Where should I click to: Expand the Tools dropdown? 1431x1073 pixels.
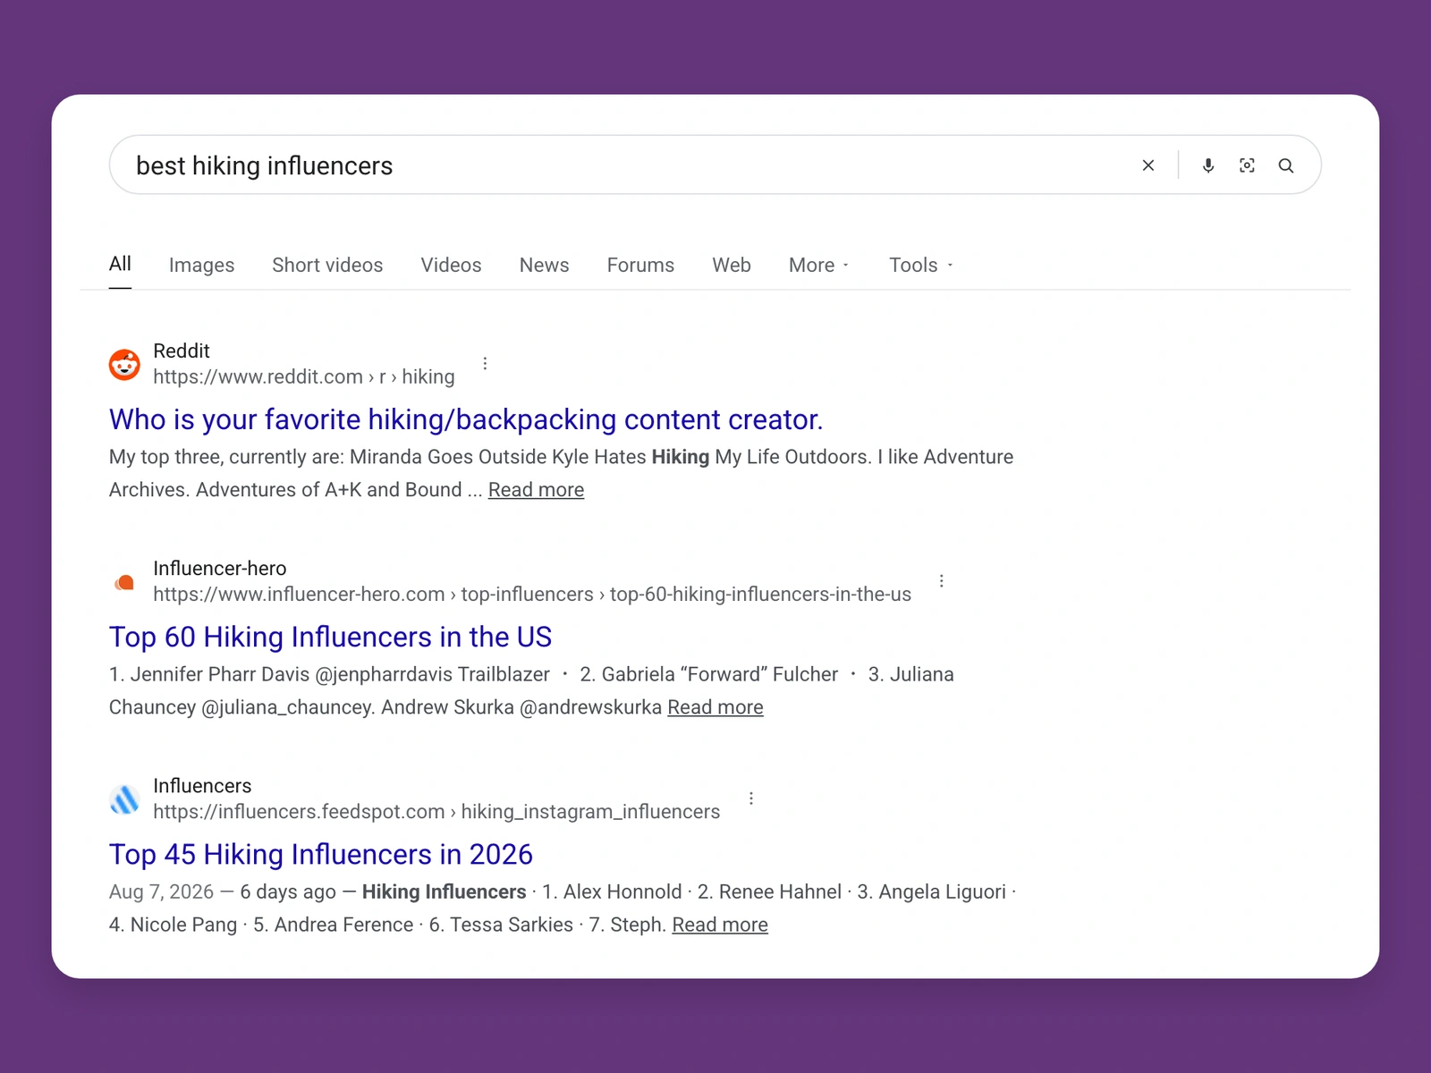click(921, 265)
